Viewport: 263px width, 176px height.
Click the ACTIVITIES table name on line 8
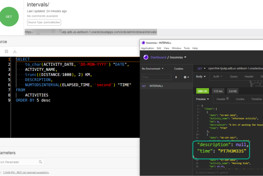(37, 95)
